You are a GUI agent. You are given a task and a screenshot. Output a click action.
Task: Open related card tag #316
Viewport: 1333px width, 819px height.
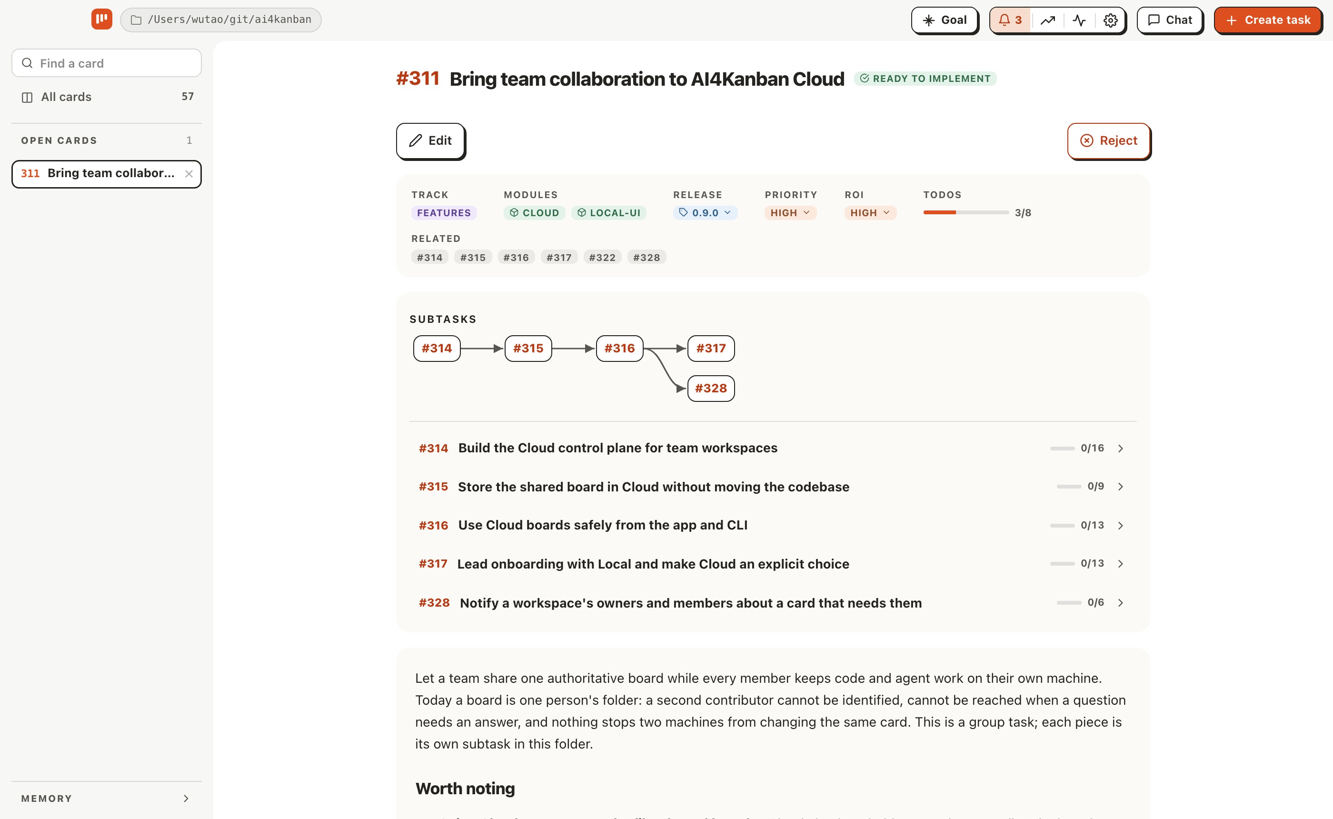(516, 257)
